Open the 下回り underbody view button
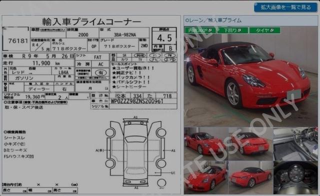Screen dimensions: 320x196 [232, 31]
